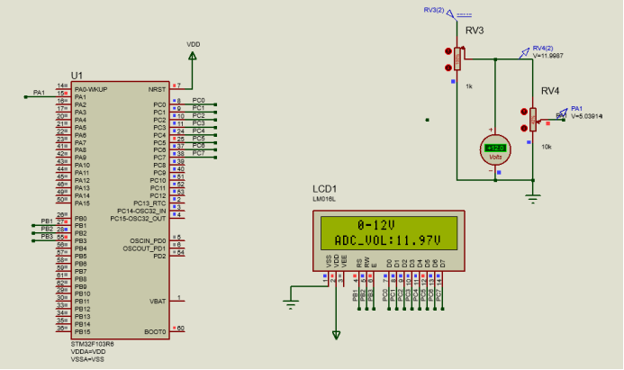Click the vertical PC0 net label under LCD1
The image size is (624, 370).
point(384,295)
